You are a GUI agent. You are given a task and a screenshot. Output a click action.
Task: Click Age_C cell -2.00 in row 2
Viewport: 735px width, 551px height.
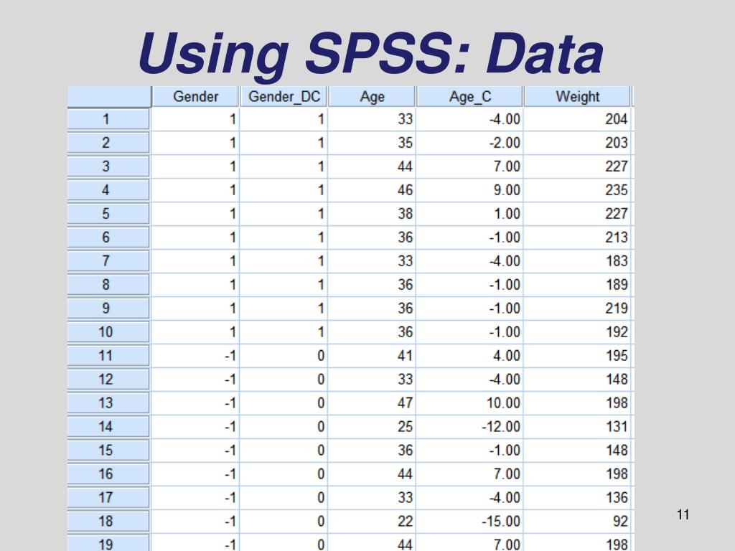click(x=469, y=143)
